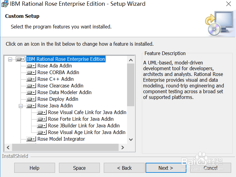This screenshot has width=236, height=177.
Task: Click the drive icon beside Rose CORBA Addin
Action: 31,73
